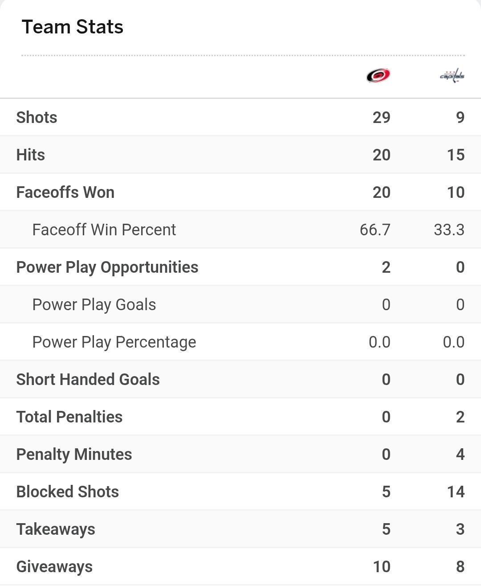Select the Hits stat label
The width and height of the screenshot is (481, 586).
point(30,155)
